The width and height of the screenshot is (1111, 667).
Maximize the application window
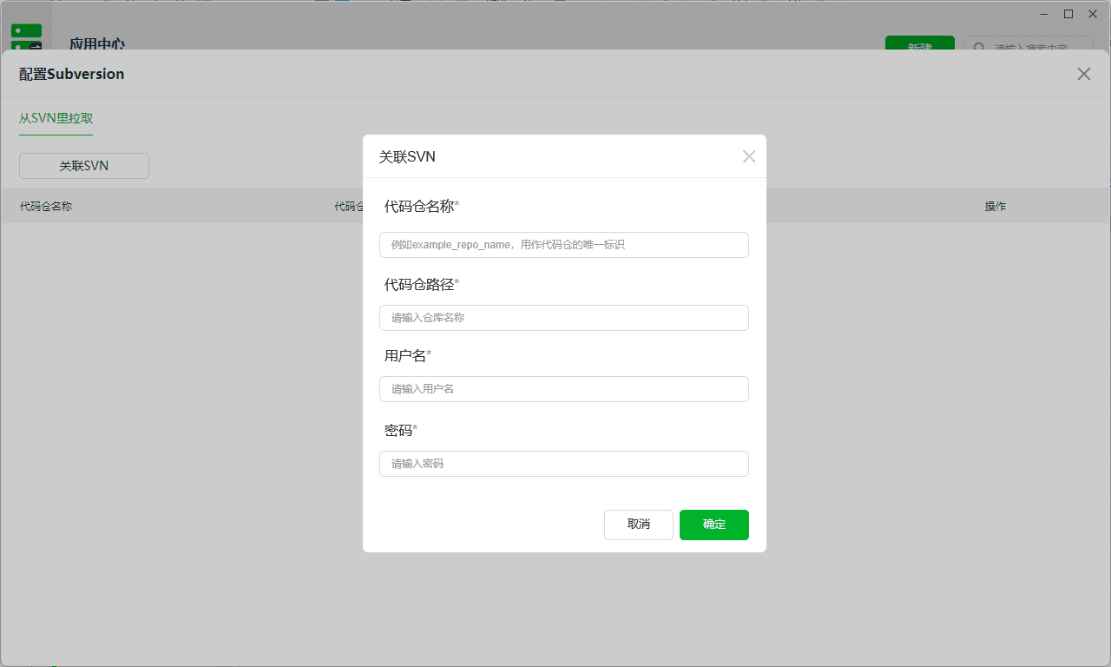pyautogui.click(x=1068, y=14)
